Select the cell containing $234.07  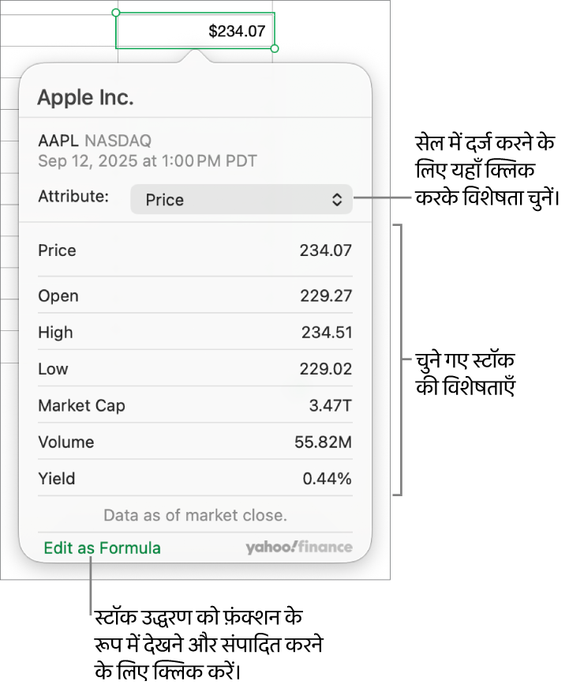click(x=196, y=32)
